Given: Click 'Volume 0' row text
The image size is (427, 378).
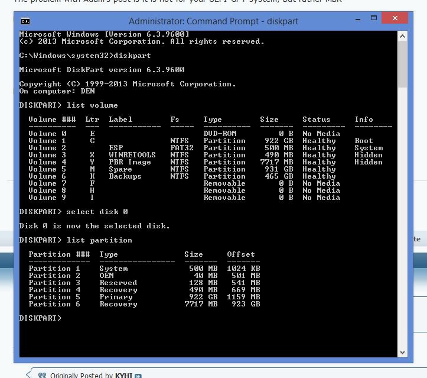Looking at the screenshot, I should [x=47, y=134].
